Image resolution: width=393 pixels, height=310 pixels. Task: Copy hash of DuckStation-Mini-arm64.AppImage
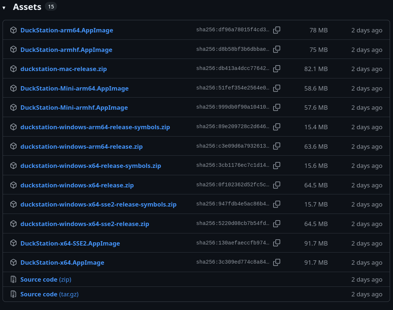(x=277, y=88)
